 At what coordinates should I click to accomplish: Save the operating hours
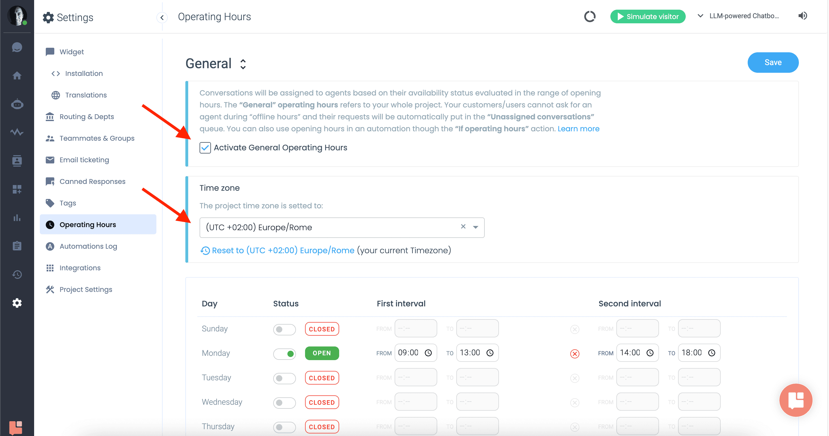(773, 63)
